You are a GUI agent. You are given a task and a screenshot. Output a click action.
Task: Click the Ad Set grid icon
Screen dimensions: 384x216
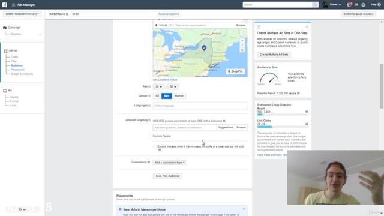5,50
